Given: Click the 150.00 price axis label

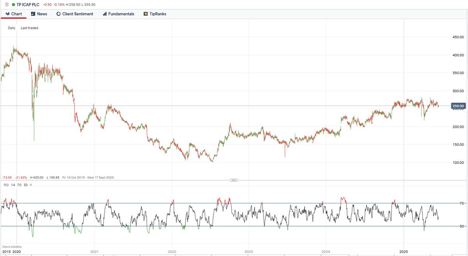Looking at the screenshot, I should pyautogui.click(x=457, y=145).
